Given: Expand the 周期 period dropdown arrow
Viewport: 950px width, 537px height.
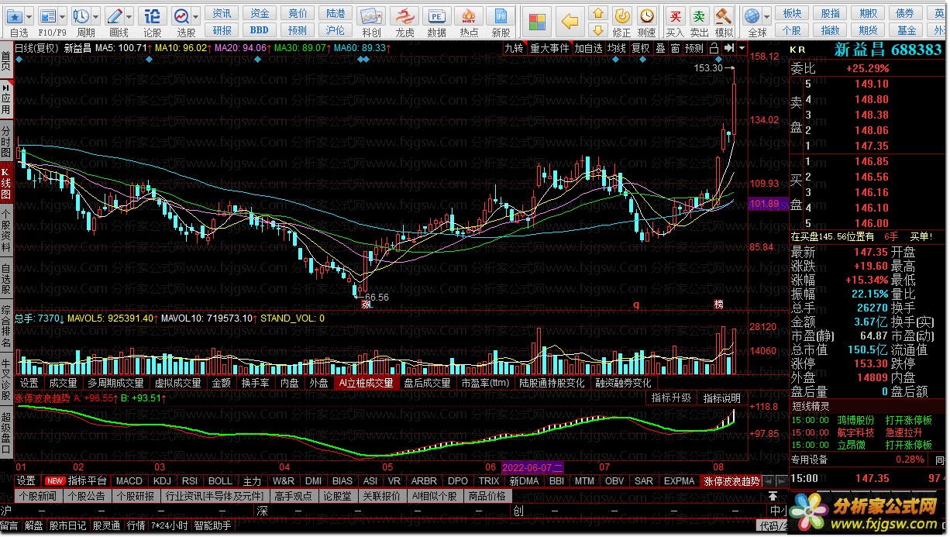Looking at the screenshot, I should click(x=96, y=15).
